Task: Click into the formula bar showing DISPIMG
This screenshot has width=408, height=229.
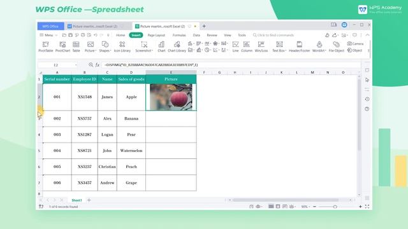Action: coord(231,65)
